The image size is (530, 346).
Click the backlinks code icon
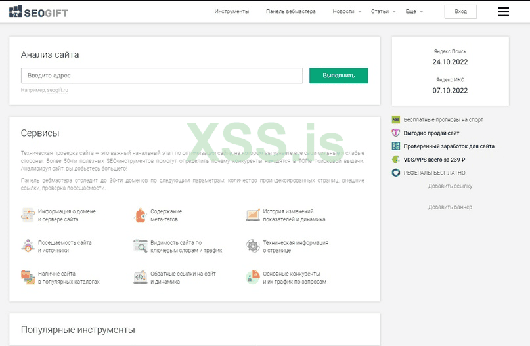pyautogui.click(x=141, y=278)
